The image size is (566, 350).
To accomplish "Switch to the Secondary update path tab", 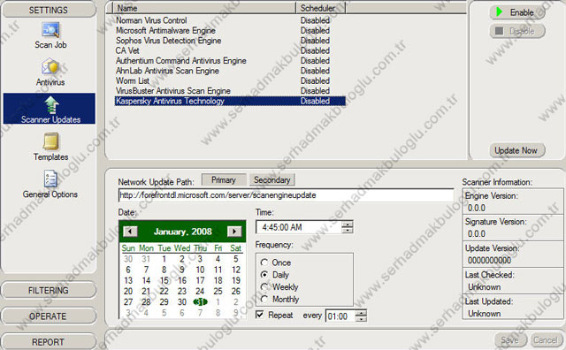I will [272, 179].
